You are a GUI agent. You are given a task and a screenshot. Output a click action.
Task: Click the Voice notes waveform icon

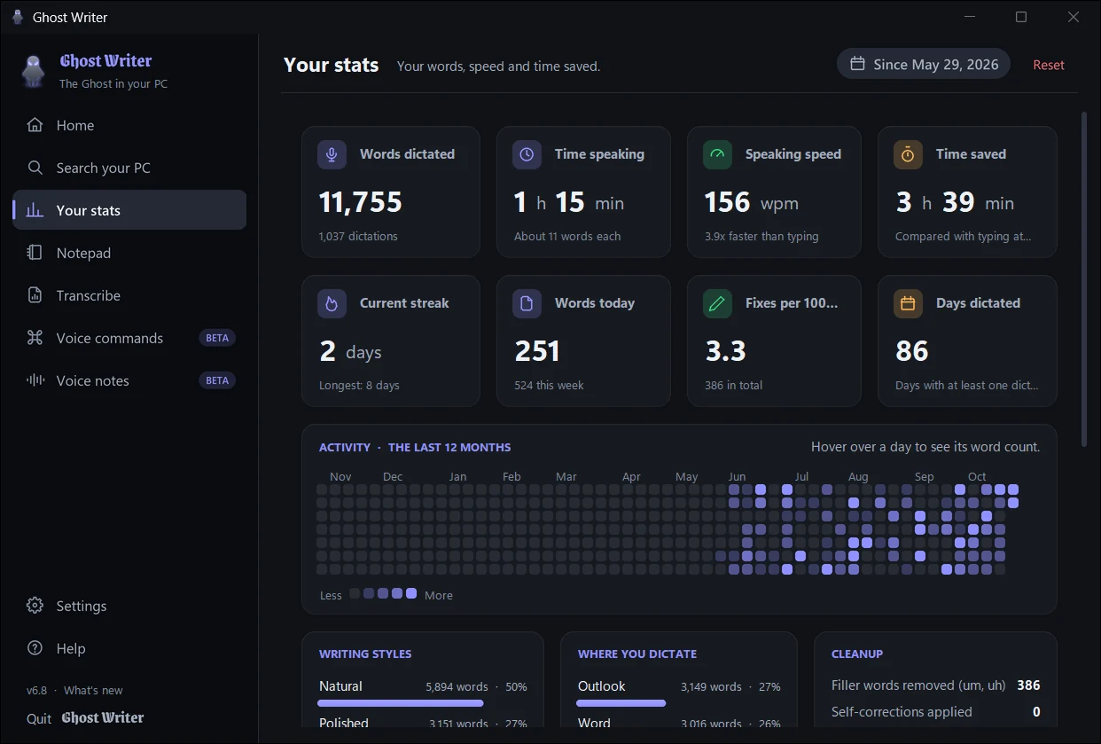35,380
